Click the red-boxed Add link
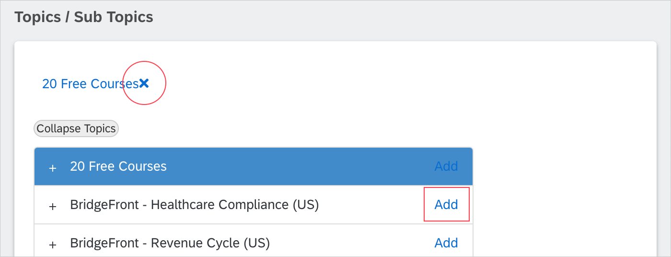Screen dimensions: 671x257 (446, 205)
